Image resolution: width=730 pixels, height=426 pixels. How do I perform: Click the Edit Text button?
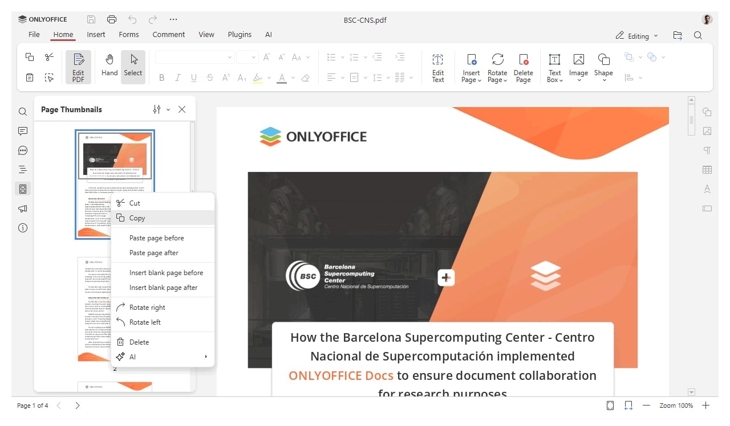[438, 67]
